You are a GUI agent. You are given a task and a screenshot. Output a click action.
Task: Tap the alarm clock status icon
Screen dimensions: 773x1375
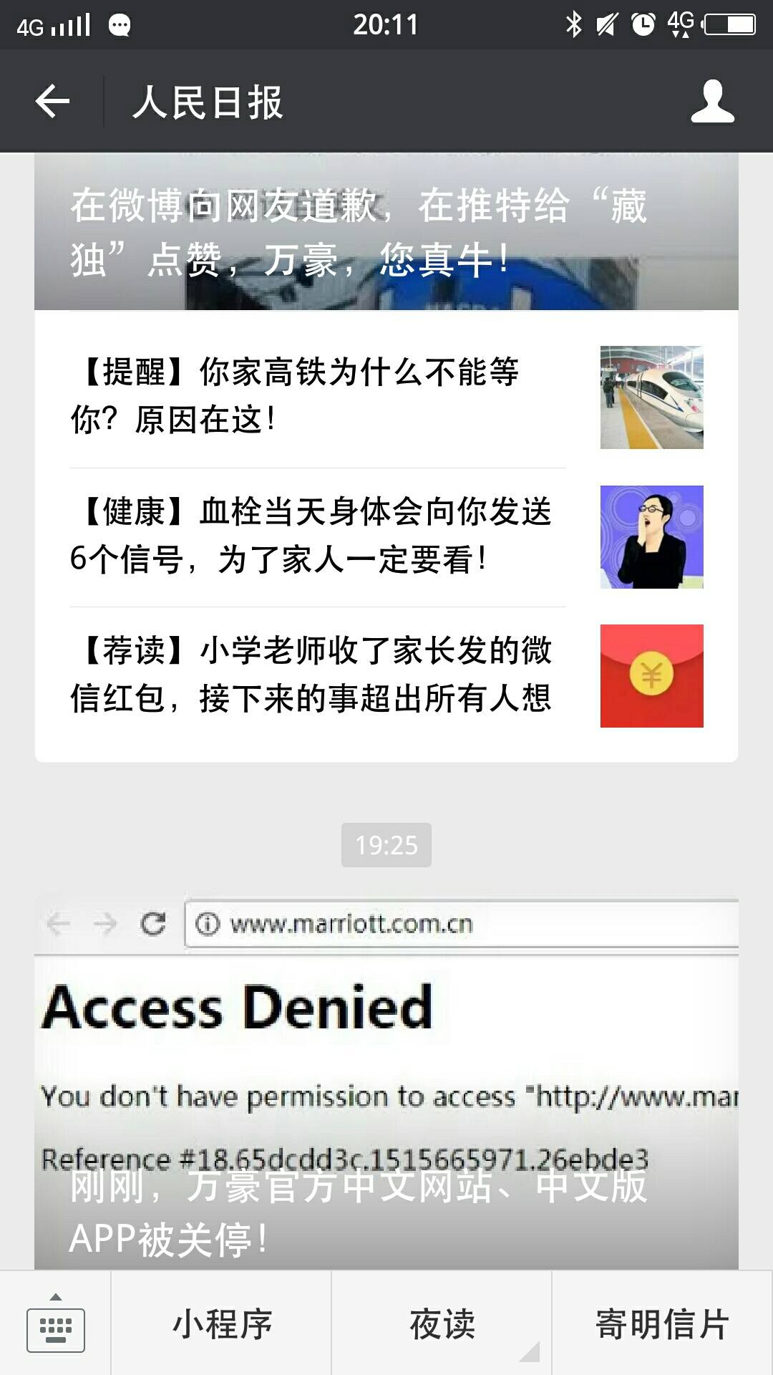[643, 24]
